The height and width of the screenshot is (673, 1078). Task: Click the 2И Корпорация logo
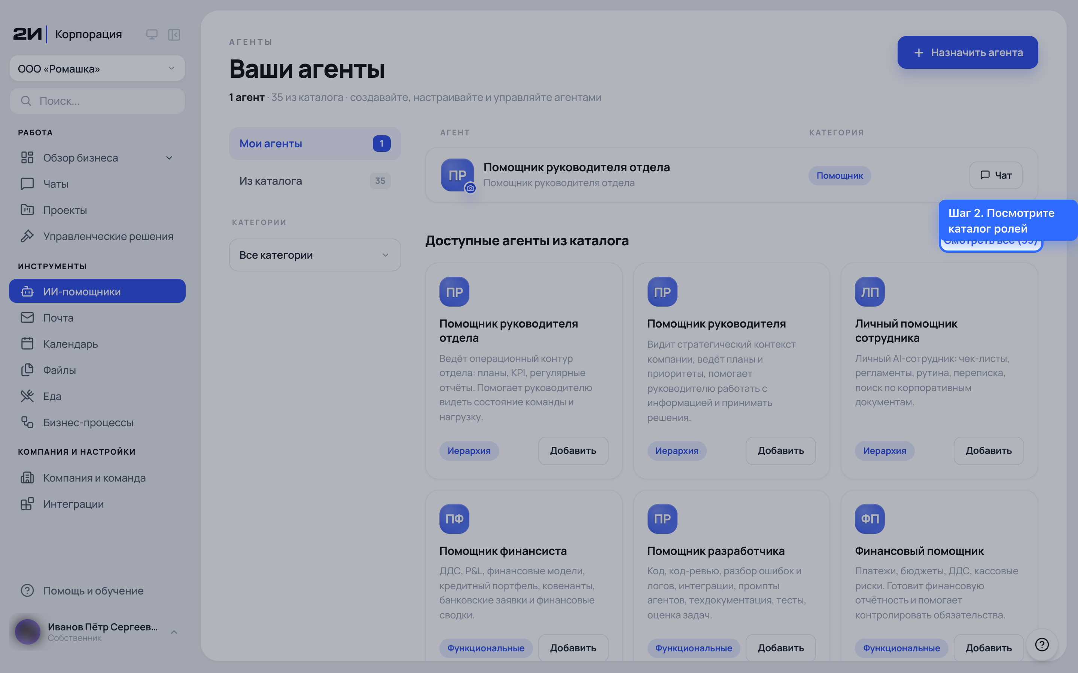[x=67, y=34]
